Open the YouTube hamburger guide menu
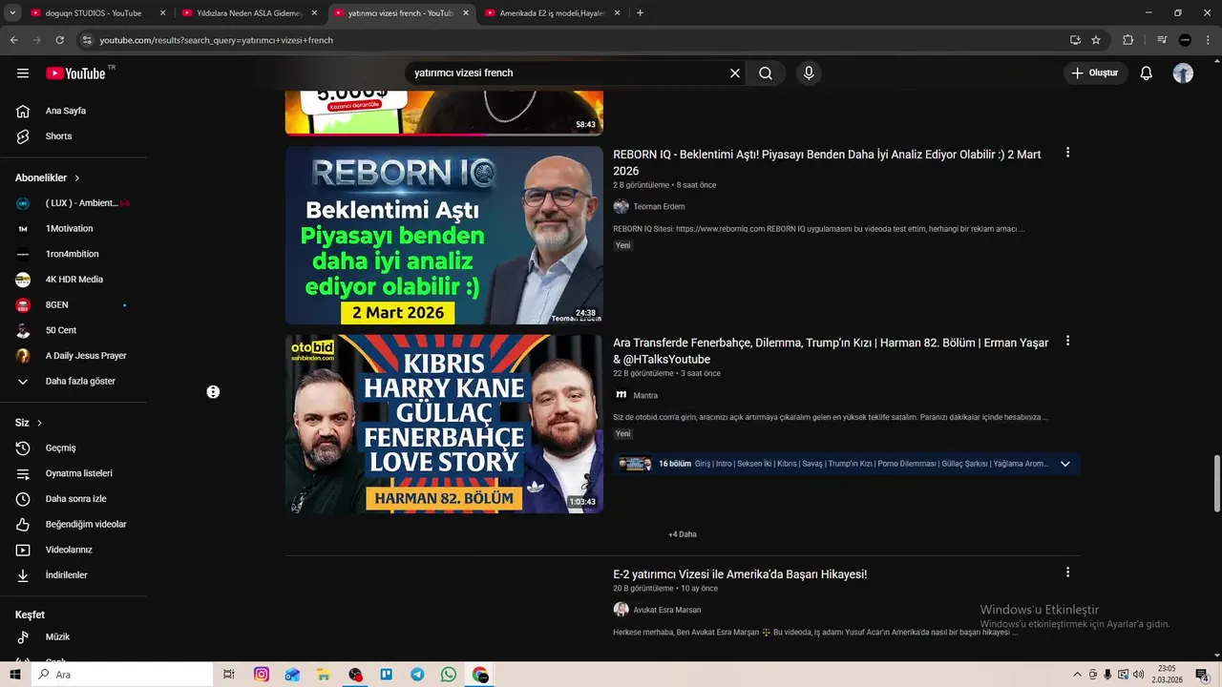 point(23,73)
